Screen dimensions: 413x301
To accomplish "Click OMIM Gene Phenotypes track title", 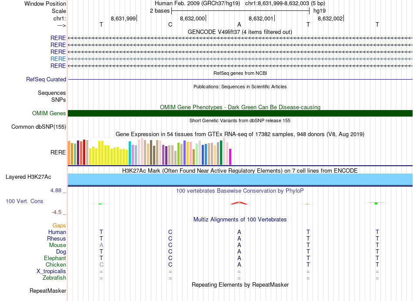I will [x=240, y=107].
